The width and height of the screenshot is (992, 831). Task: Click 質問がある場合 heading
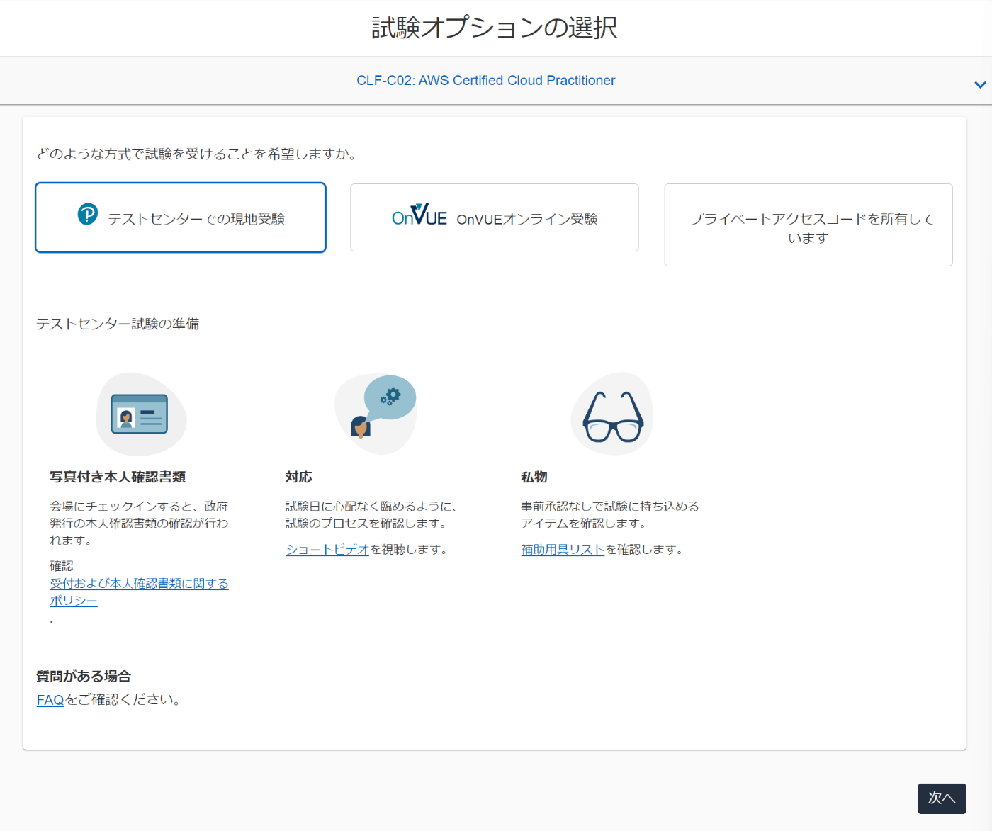coord(84,677)
